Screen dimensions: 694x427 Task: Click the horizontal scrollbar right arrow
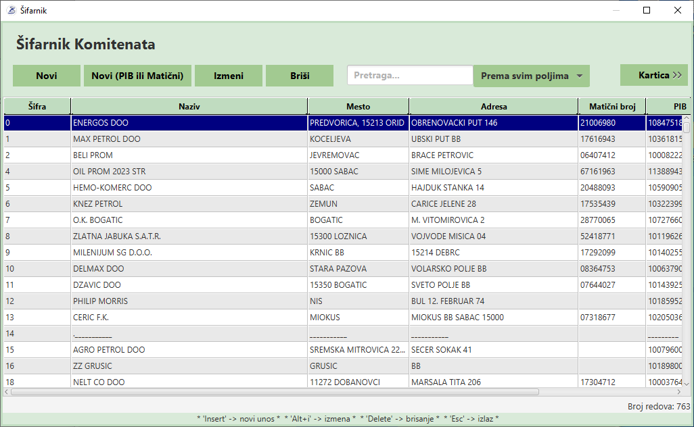point(678,391)
